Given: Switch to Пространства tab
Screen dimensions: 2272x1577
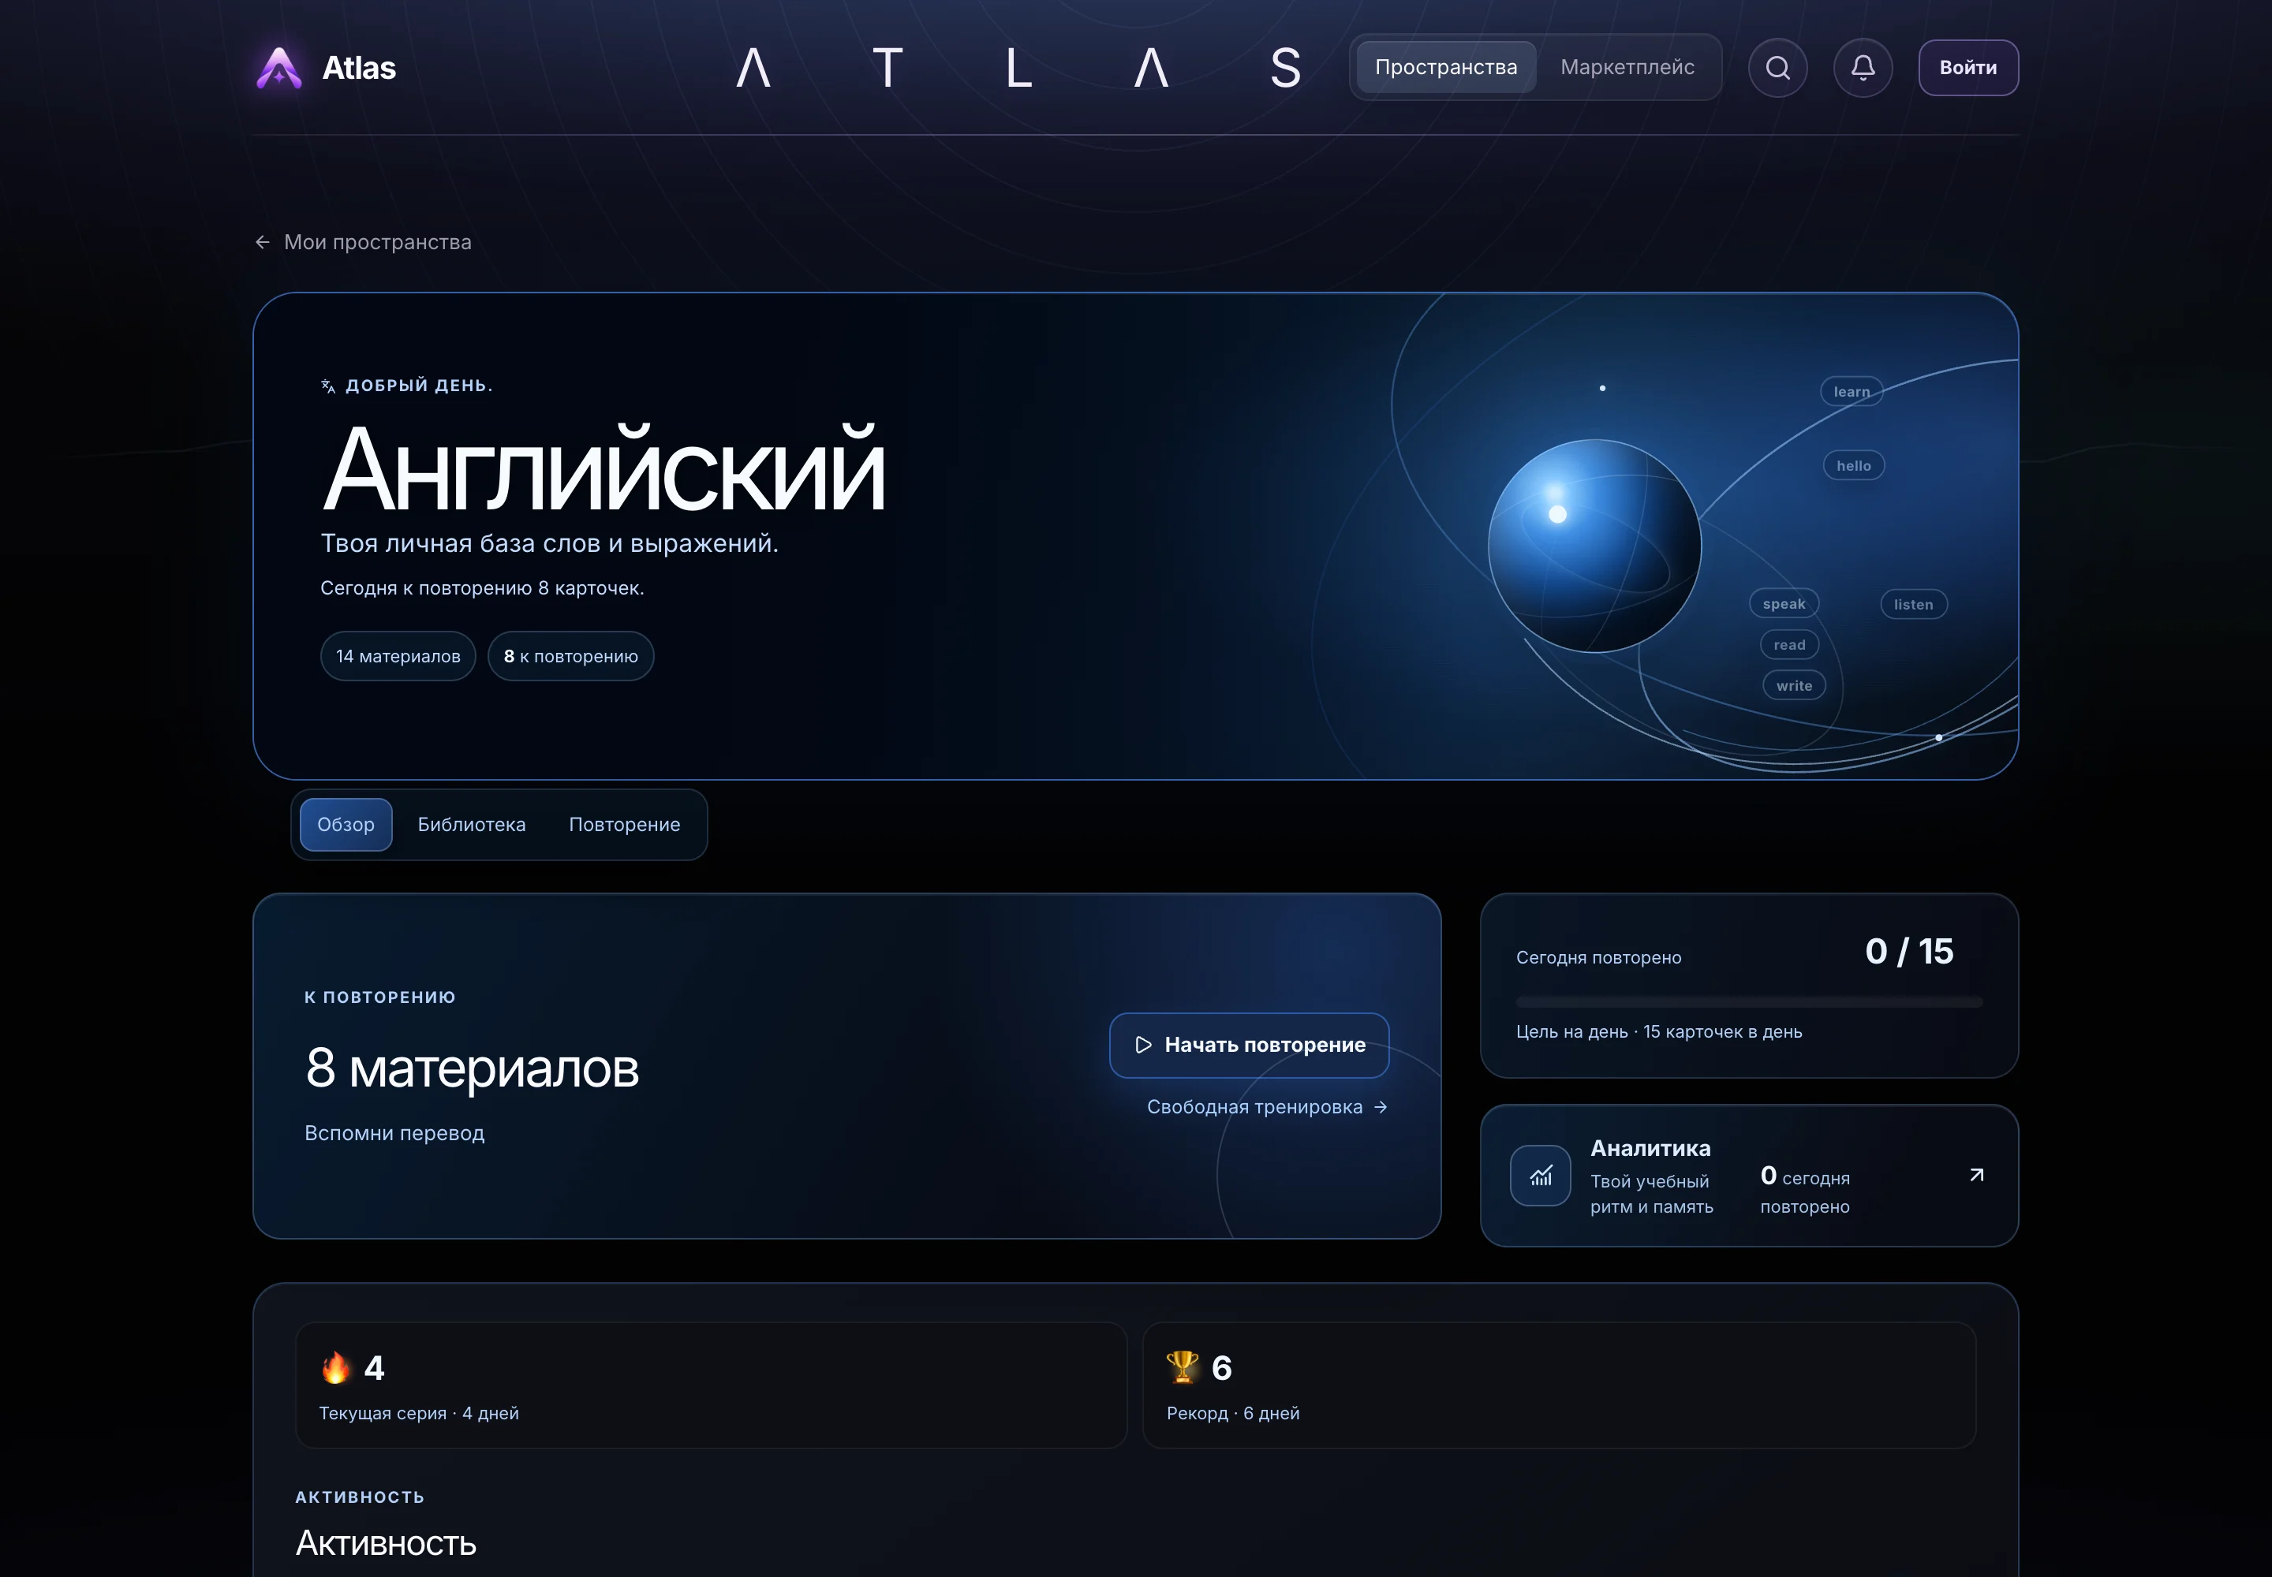Looking at the screenshot, I should click(x=1445, y=67).
